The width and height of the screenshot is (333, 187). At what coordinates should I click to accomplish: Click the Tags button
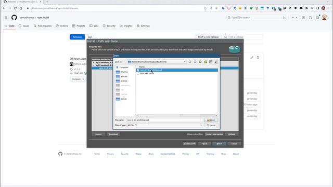click(x=90, y=37)
